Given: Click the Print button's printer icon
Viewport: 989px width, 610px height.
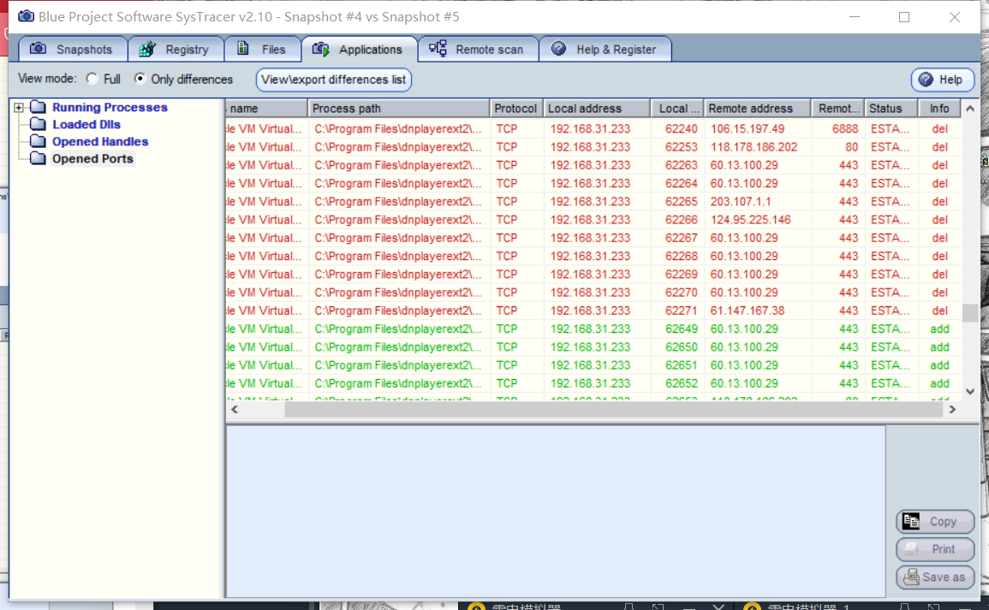Looking at the screenshot, I should (x=911, y=549).
